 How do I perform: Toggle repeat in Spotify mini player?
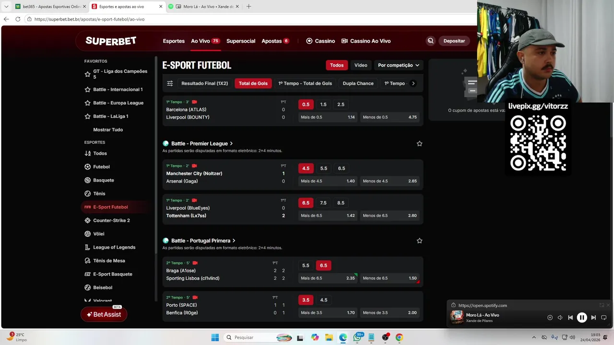coord(604,317)
